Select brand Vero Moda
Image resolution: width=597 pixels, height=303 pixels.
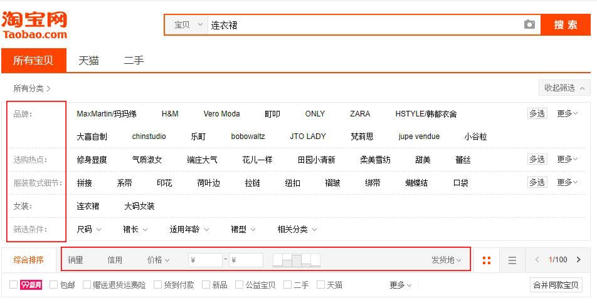(221, 114)
